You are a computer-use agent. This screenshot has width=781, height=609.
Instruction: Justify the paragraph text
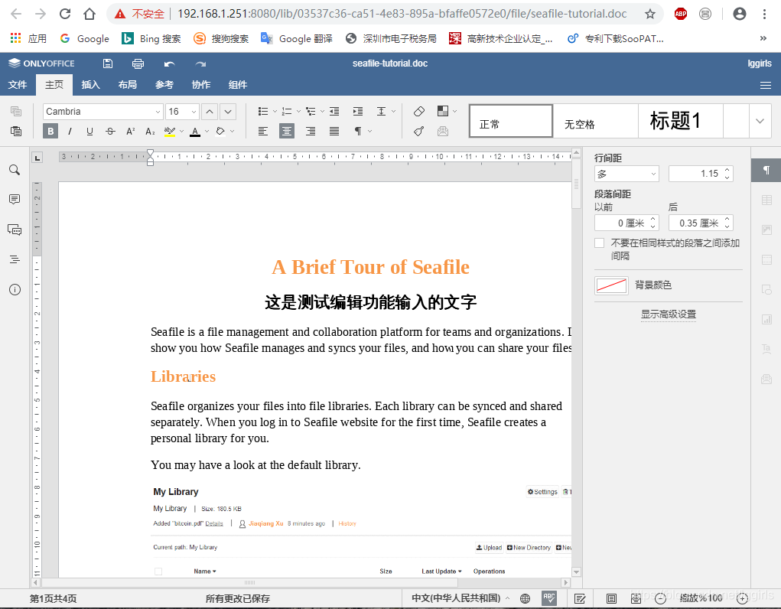tap(334, 131)
